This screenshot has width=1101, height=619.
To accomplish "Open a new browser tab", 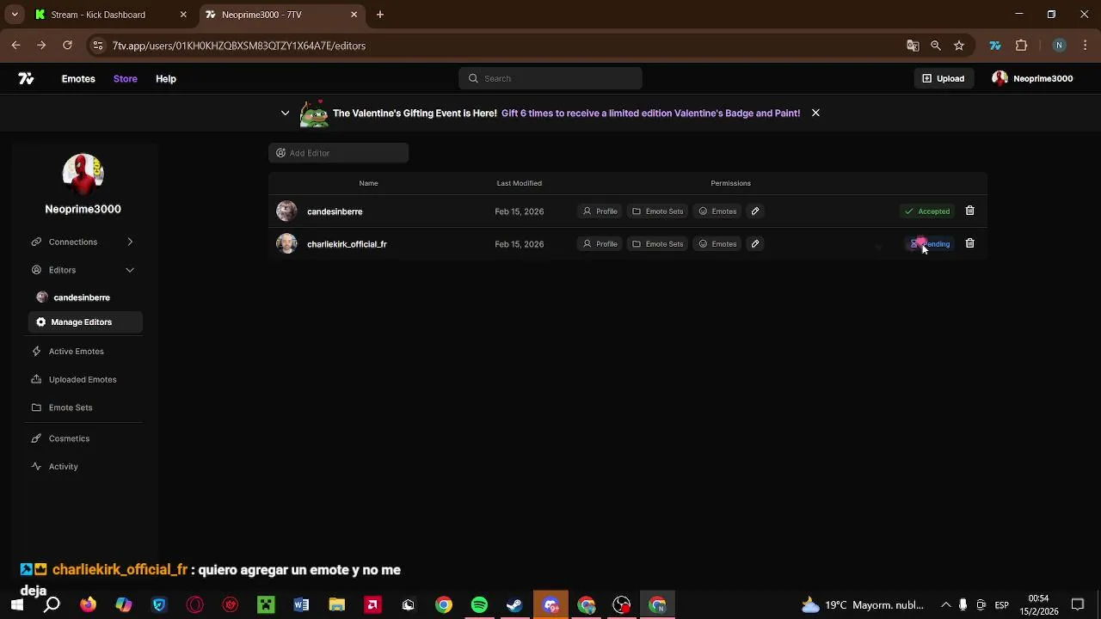I will point(380,15).
